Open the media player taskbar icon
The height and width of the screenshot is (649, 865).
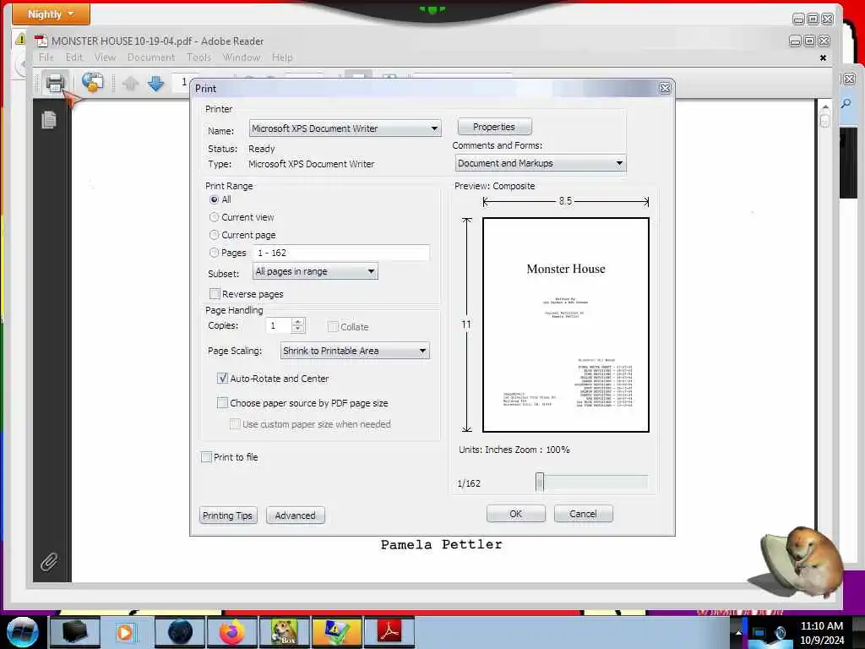(125, 632)
